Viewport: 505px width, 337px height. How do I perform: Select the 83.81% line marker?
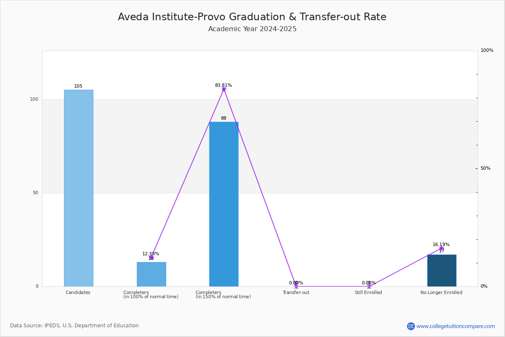[x=224, y=89]
